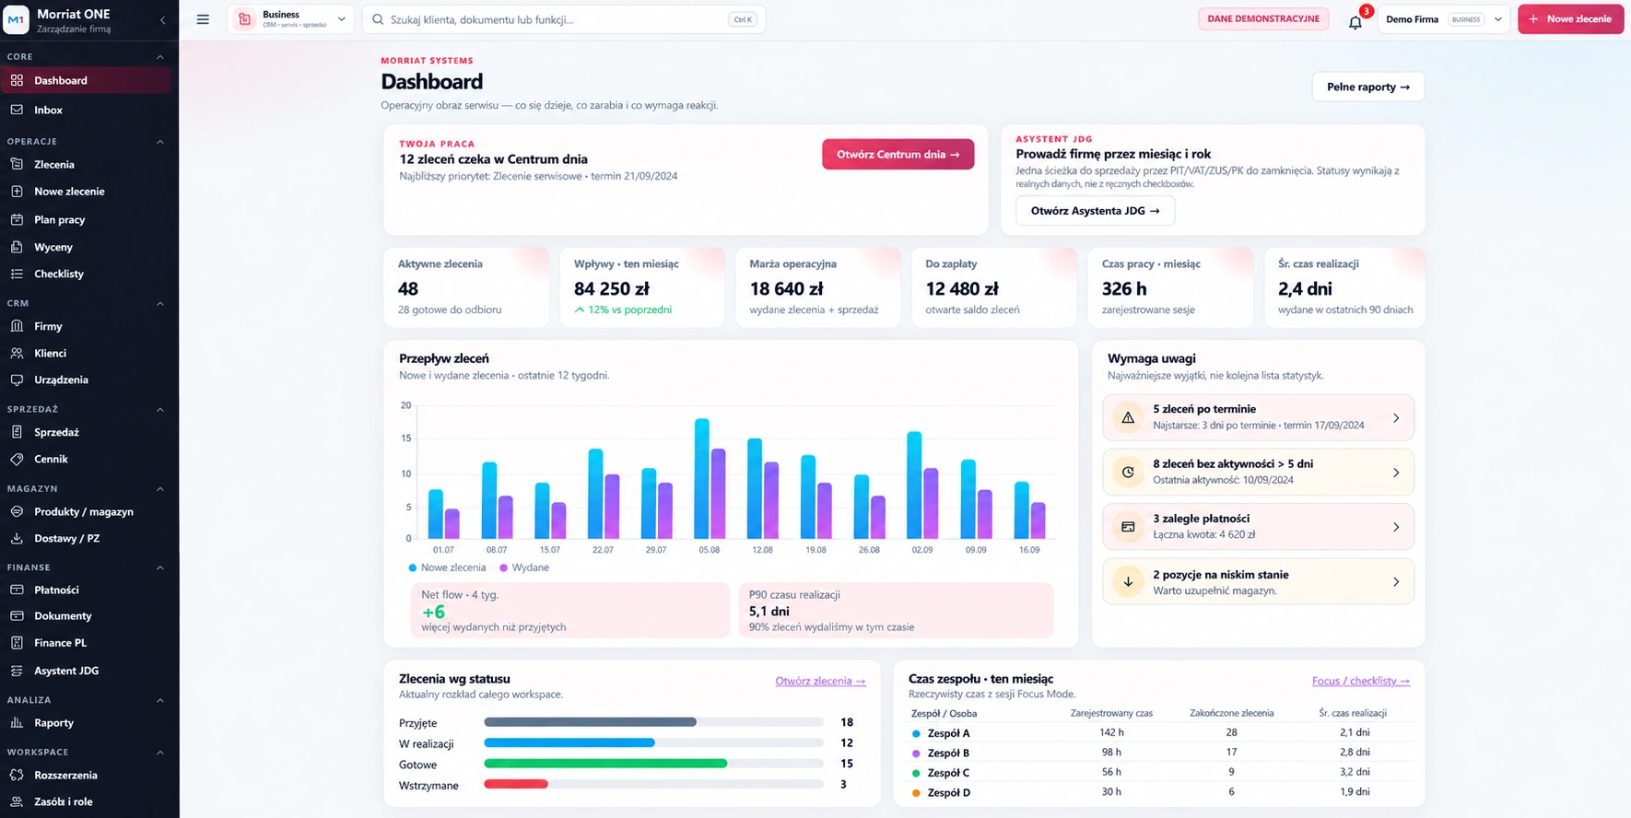The image size is (1631, 818).
Task: Open the notifications bell icon
Action: point(1355,22)
